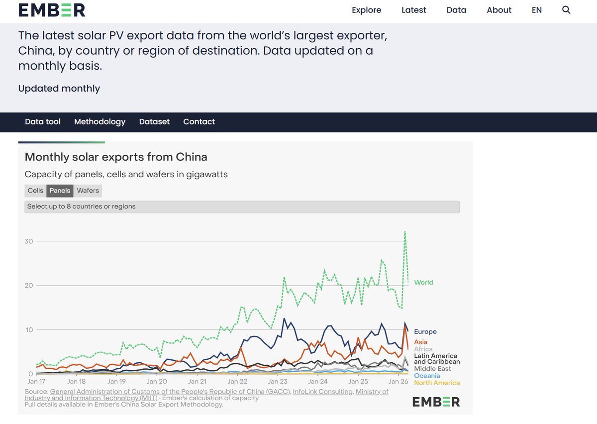Viewport: 597px width, 424px height.
Task: Follow the InfoLink Consulting source link
Action: (323, 392)
